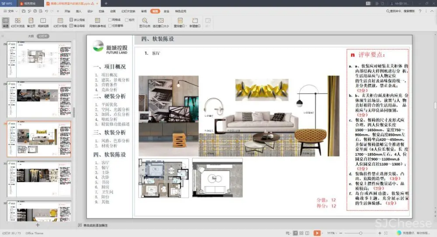Enable the Gridlines (网格线) checkbox
Screen dimensions: 437x237
pyautogui.click(x=111, y=20)
